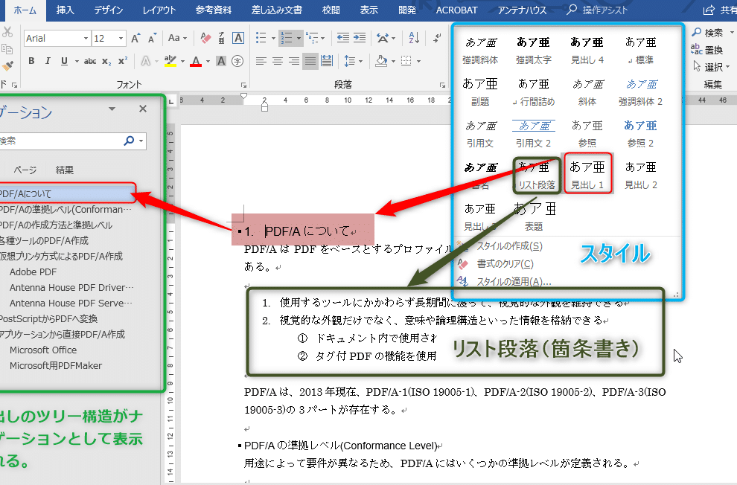
Task: Click the increase indent icon
Action: pos(360,38)
